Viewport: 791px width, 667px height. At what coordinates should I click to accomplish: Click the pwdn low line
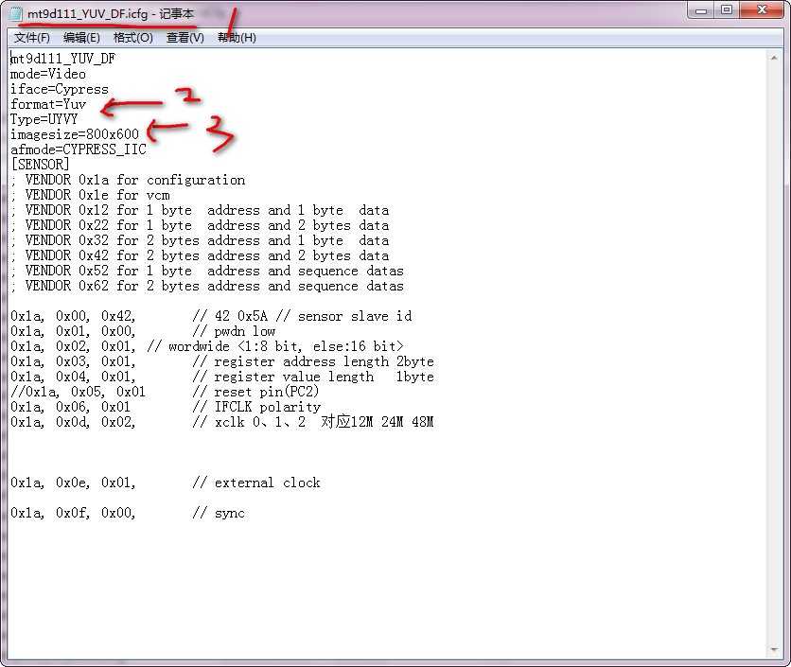point(143,331)
